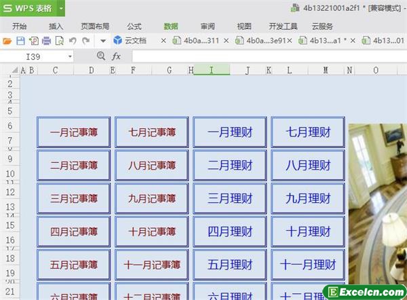Open the 审阅 tab

tap(208, 26)
